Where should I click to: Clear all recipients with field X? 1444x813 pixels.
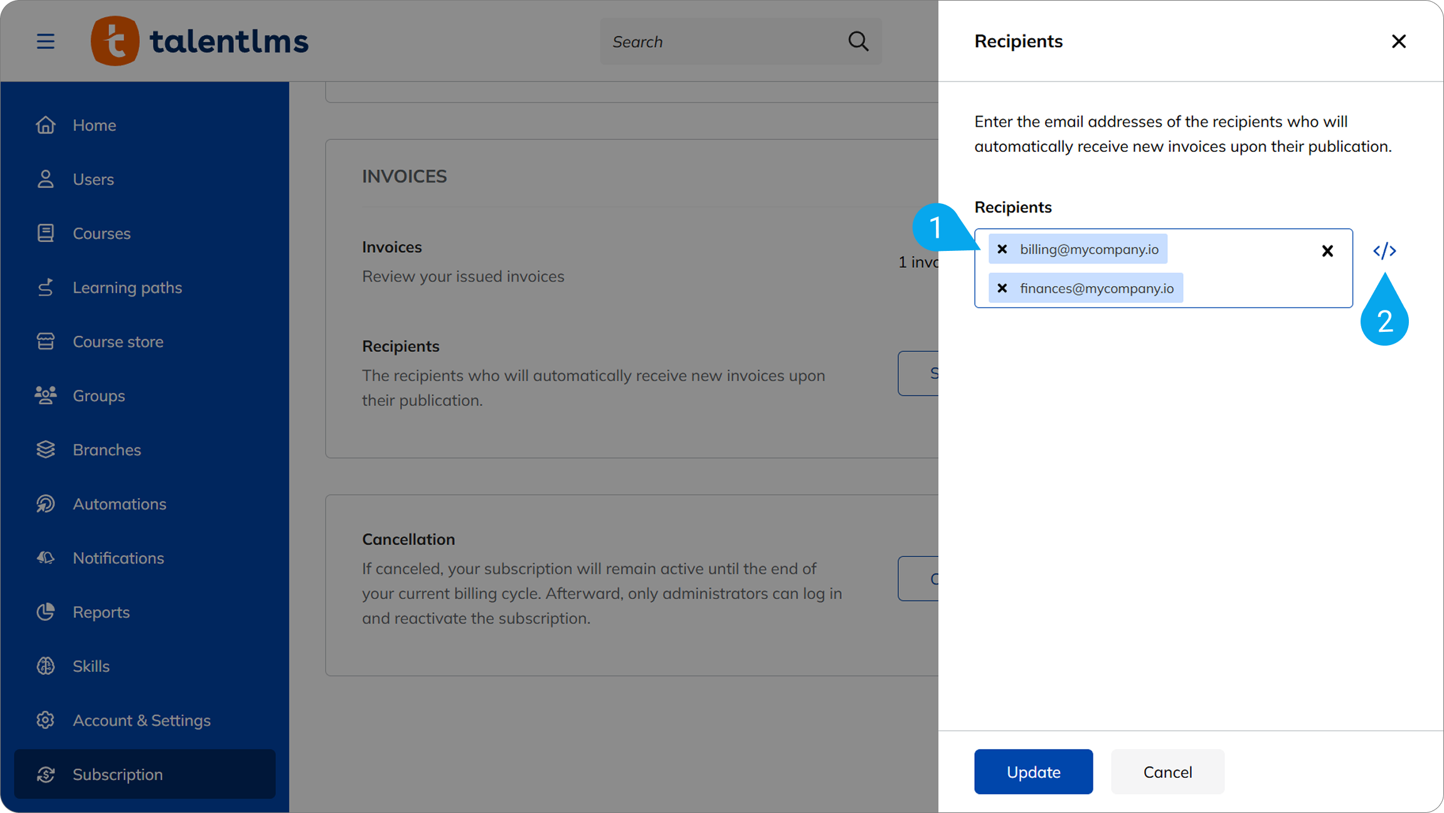[1327, 251]
